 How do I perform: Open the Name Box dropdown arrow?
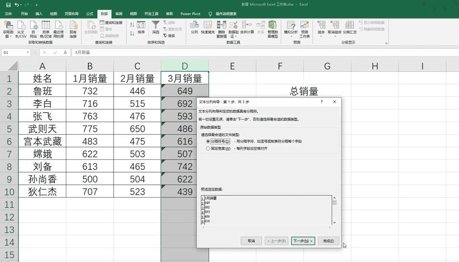28,52
